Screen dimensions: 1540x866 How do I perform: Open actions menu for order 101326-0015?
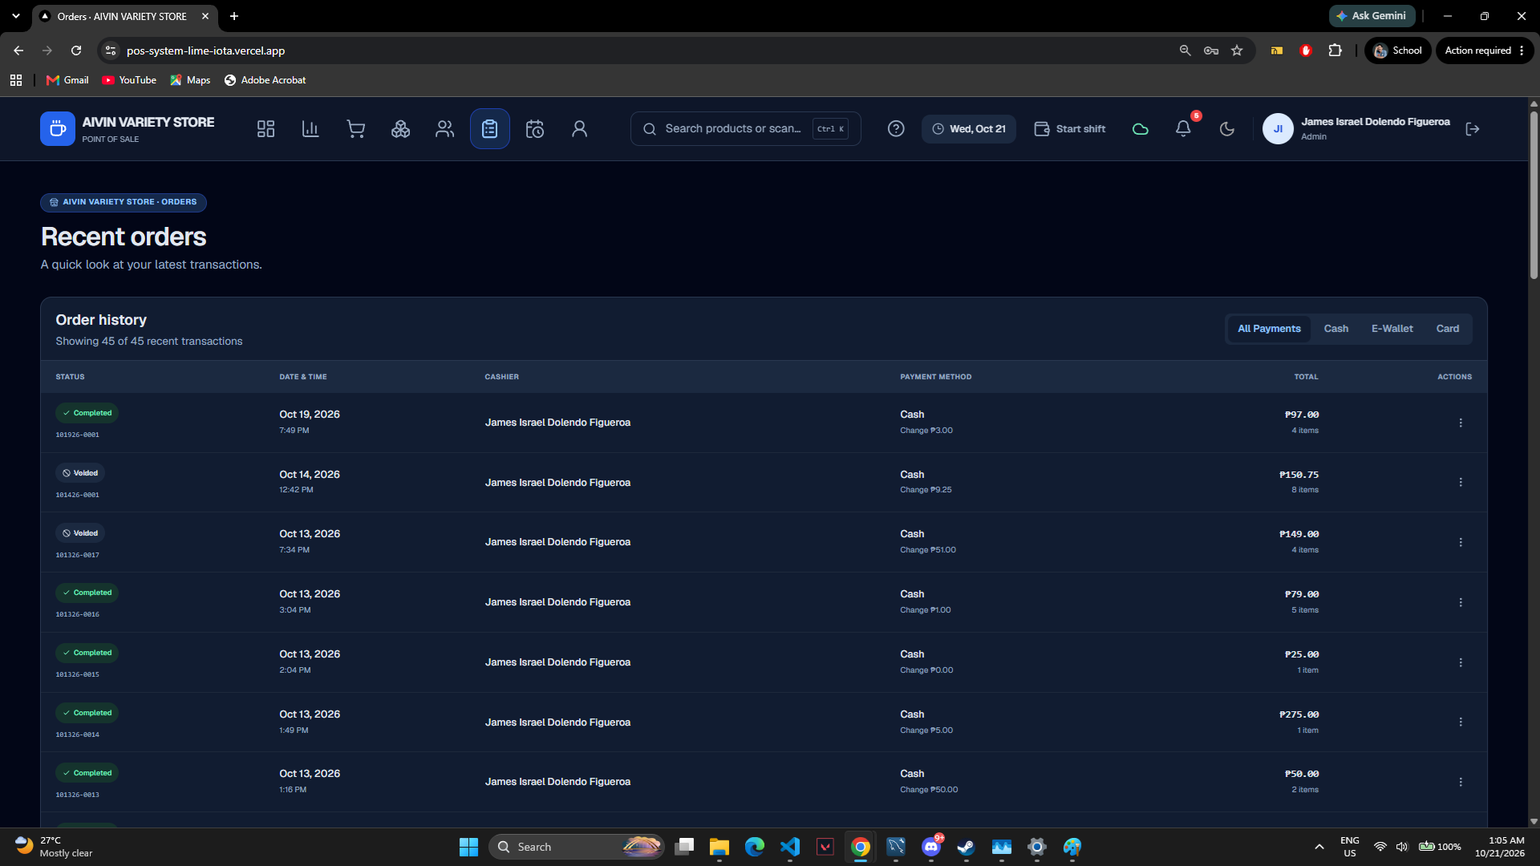tap(1461, 662)
